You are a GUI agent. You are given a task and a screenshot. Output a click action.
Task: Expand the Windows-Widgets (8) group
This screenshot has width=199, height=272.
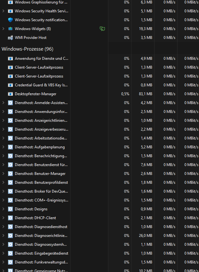[3, 28]
